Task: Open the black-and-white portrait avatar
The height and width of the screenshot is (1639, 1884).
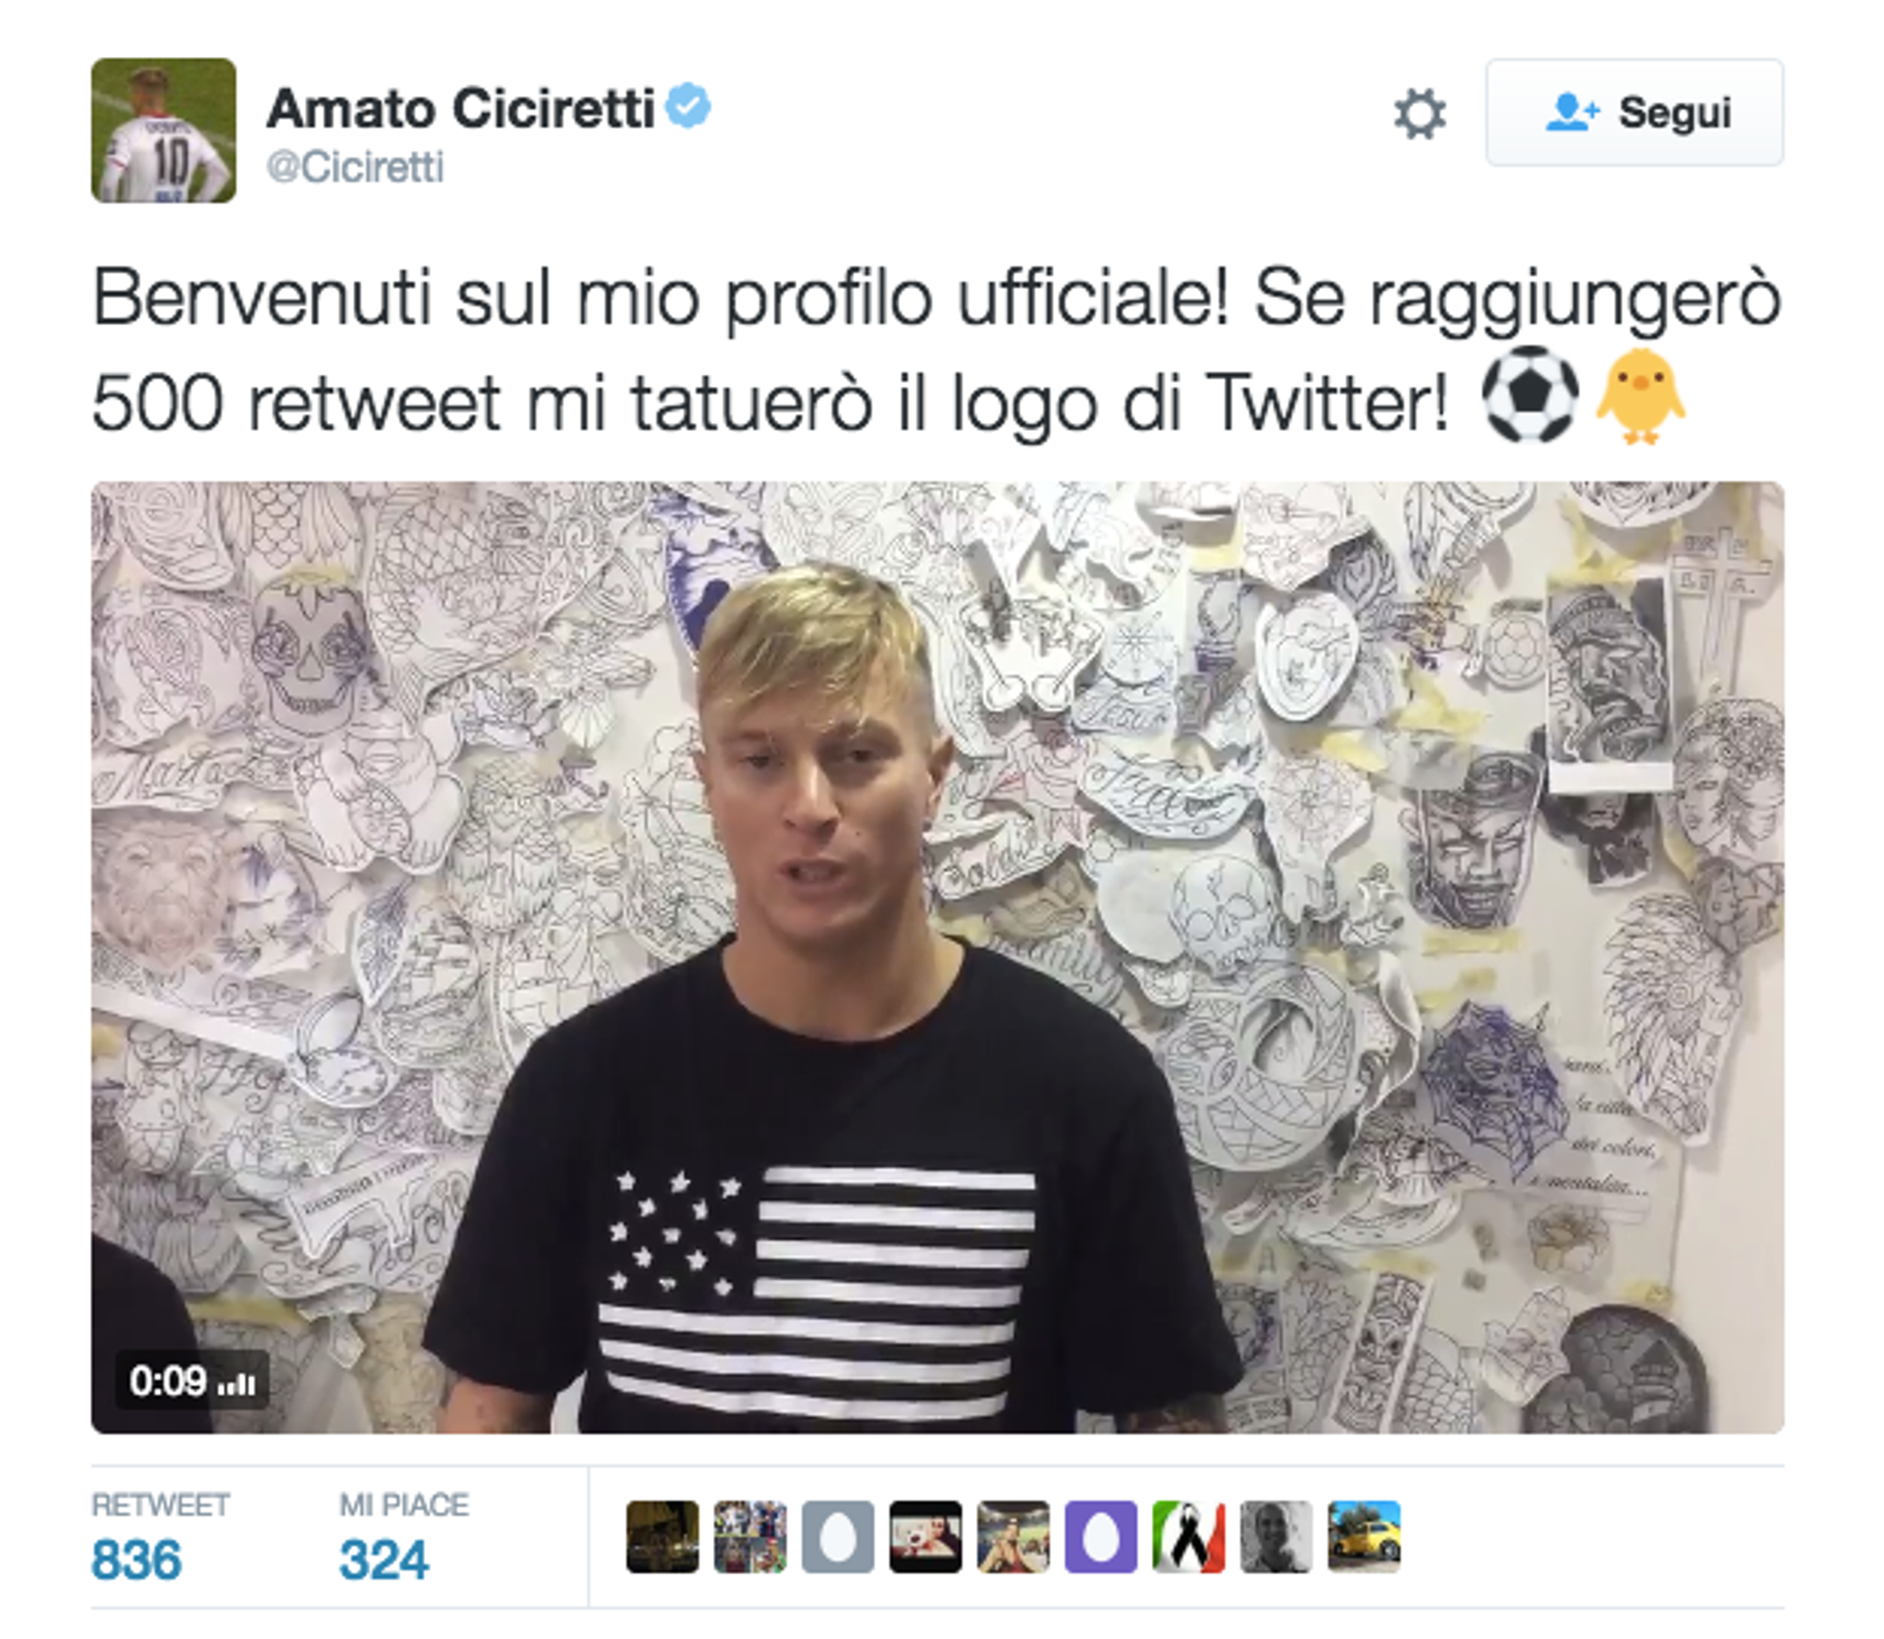Action: [1277, 1536]
